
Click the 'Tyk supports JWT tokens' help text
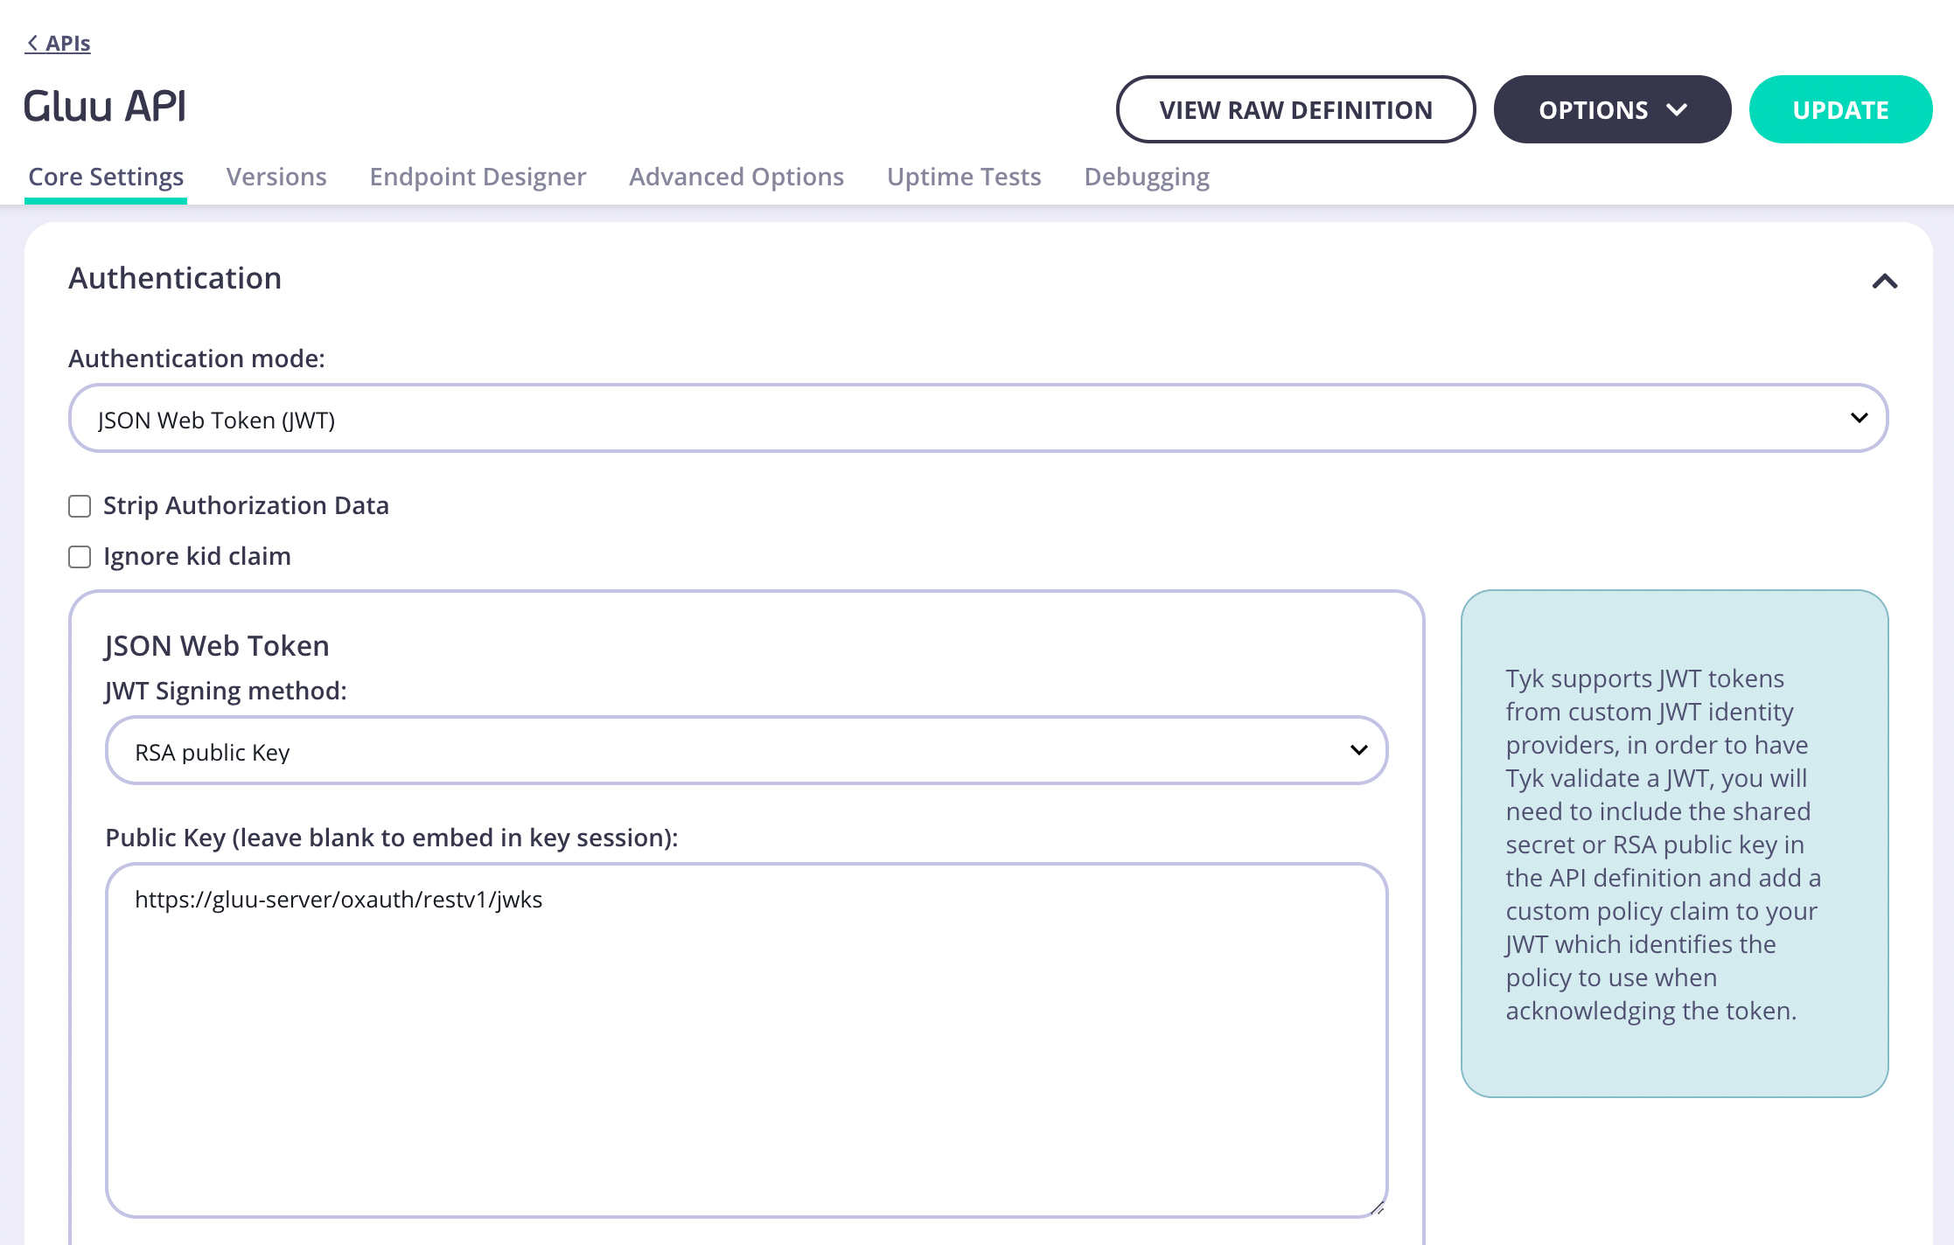pos(1663,844)
